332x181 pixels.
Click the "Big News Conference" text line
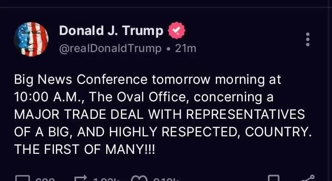tap(148, 80)
